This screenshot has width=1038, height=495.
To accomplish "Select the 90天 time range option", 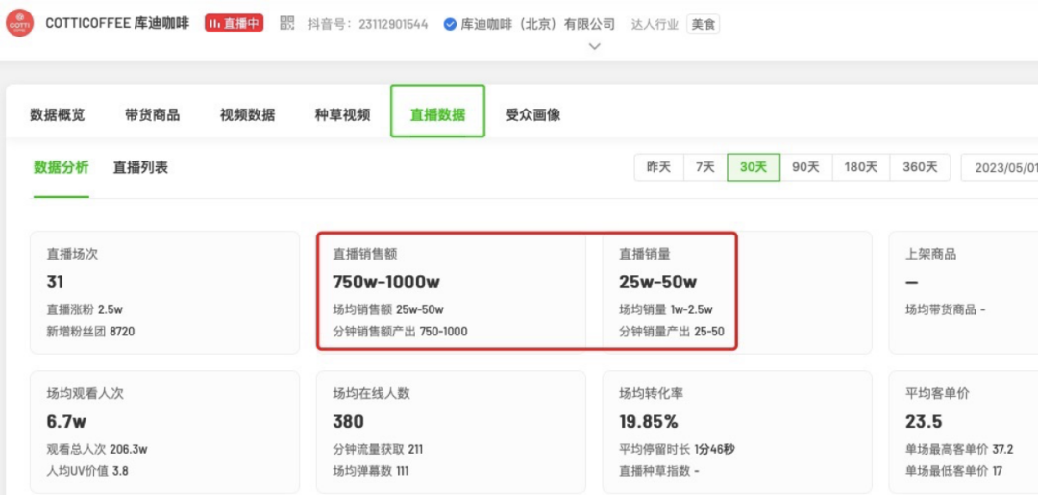I will tap(805, 167).
